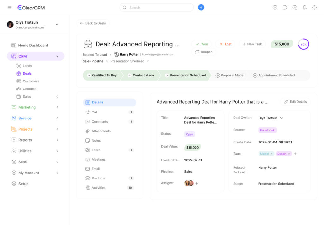Open the chat messages icon in header

pos(285,8)
